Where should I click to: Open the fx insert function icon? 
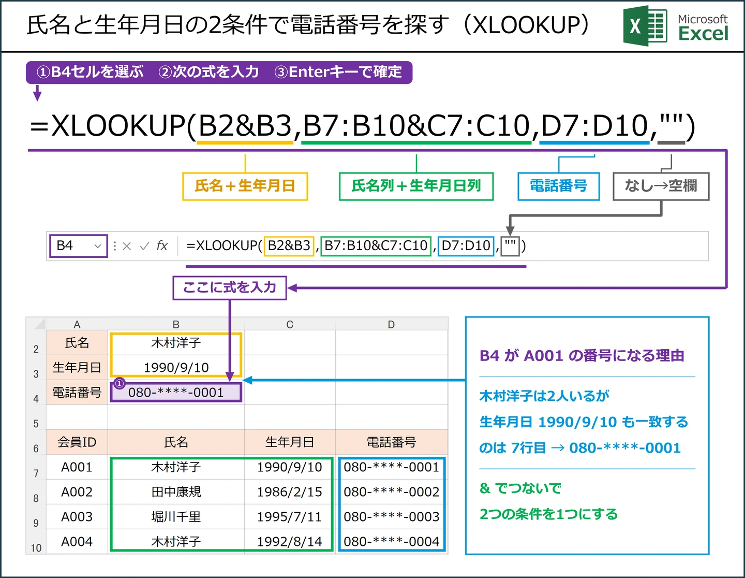(x=162, y=245)
